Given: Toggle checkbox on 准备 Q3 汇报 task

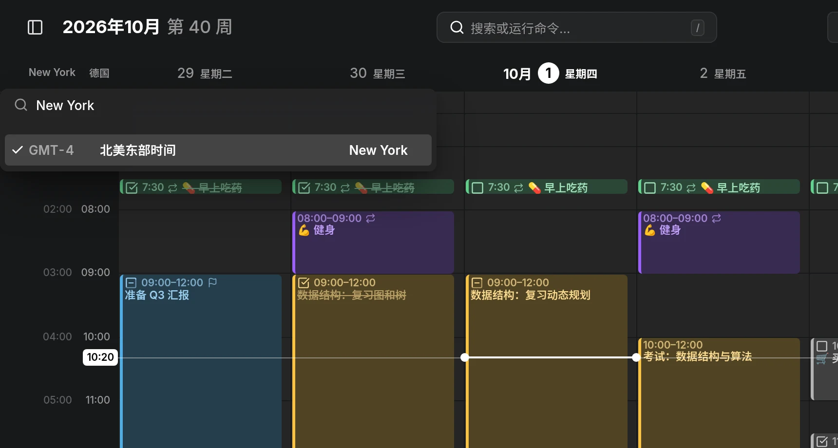Looking at the screenshot, I should [131, 282].
